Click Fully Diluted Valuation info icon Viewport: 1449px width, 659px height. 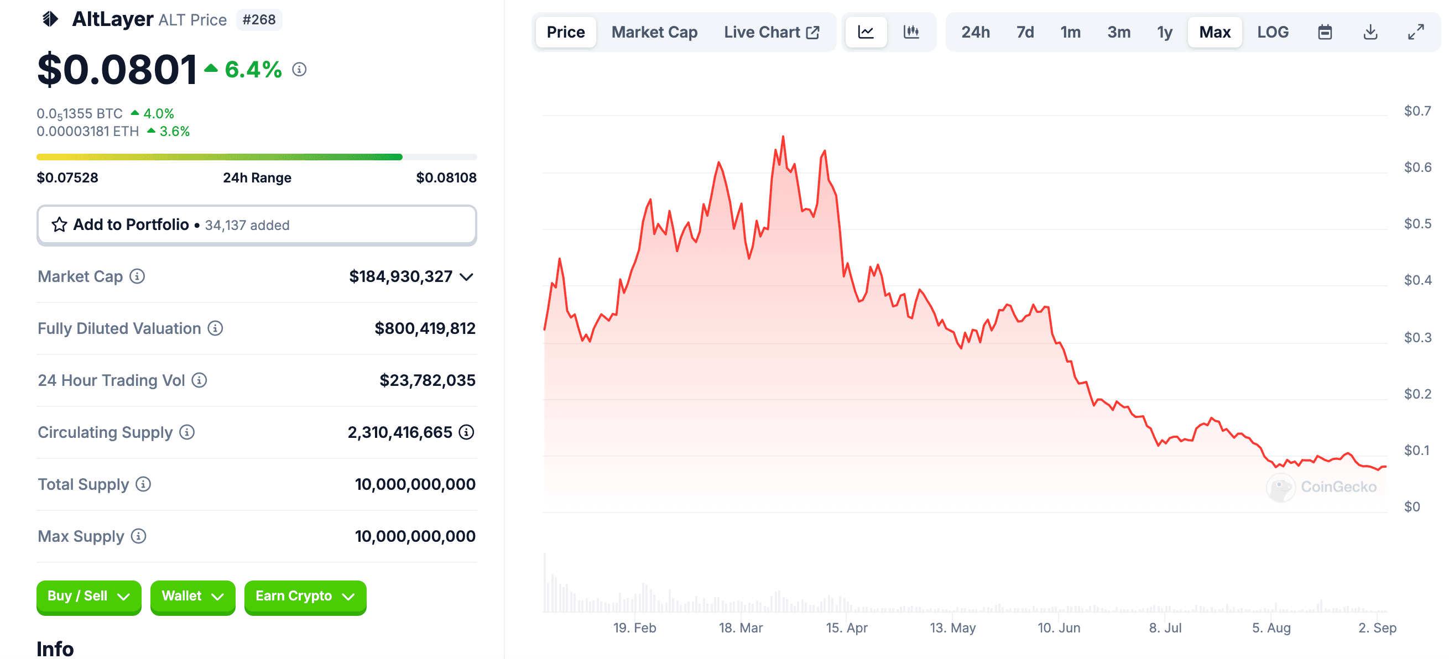tap(216, 328)
